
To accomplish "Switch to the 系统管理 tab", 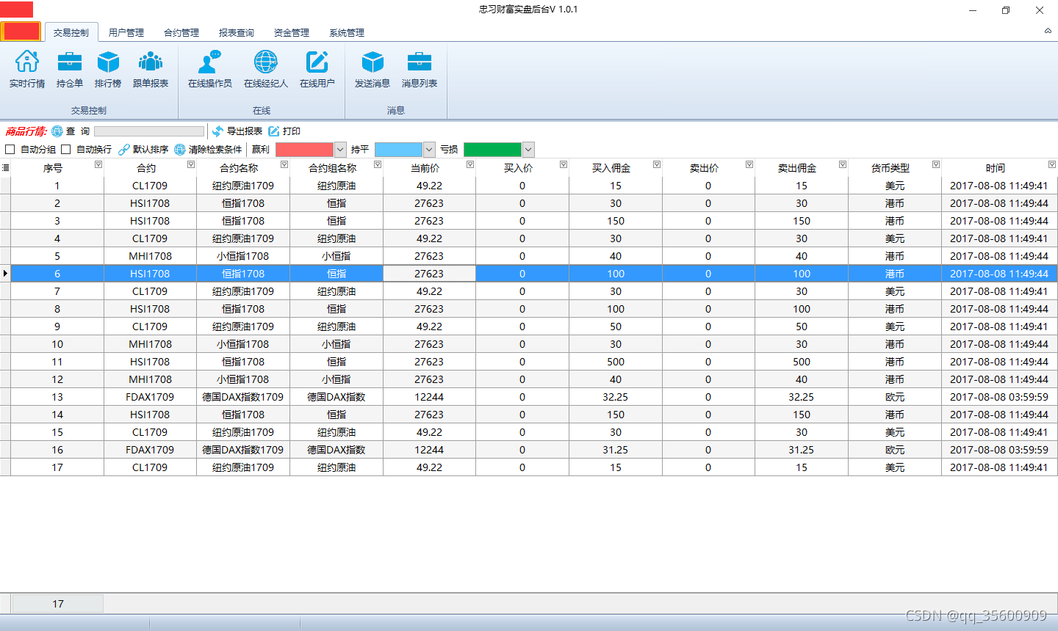I will [347, 32].
